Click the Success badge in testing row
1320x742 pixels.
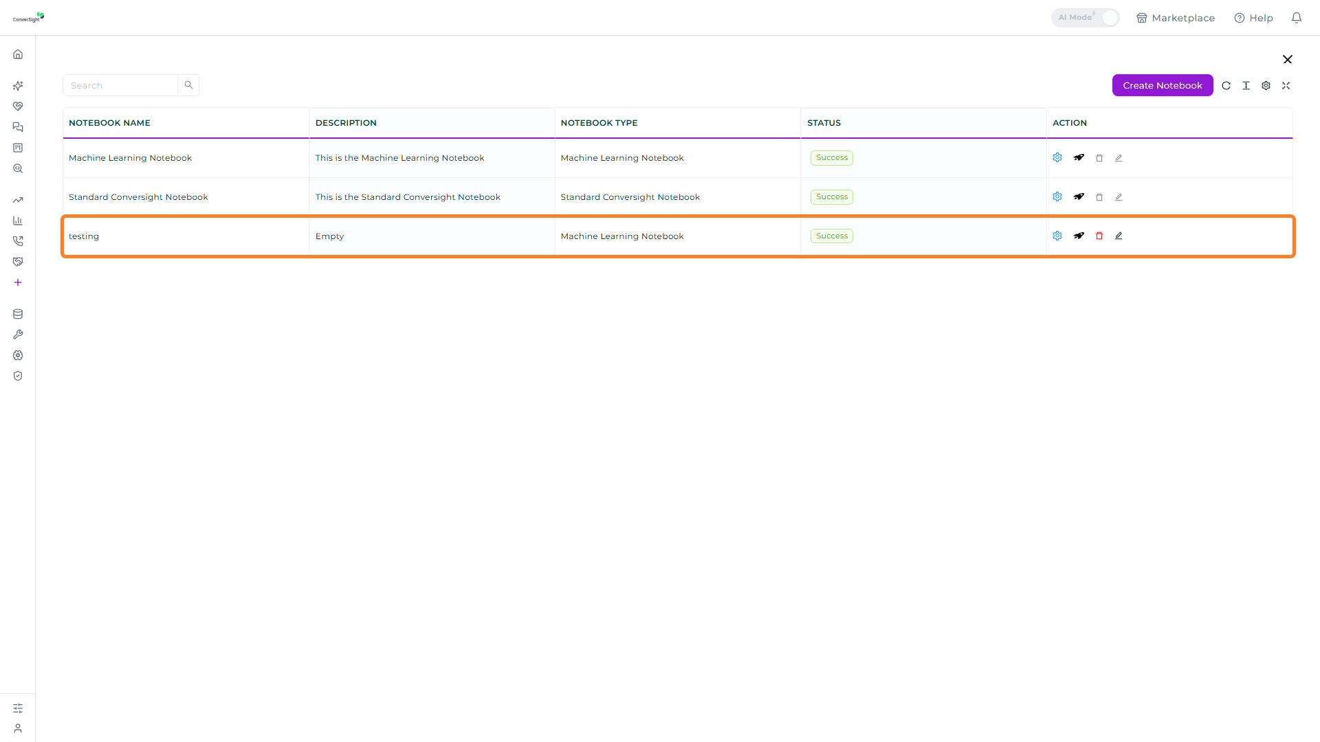(x=832, y=236)
